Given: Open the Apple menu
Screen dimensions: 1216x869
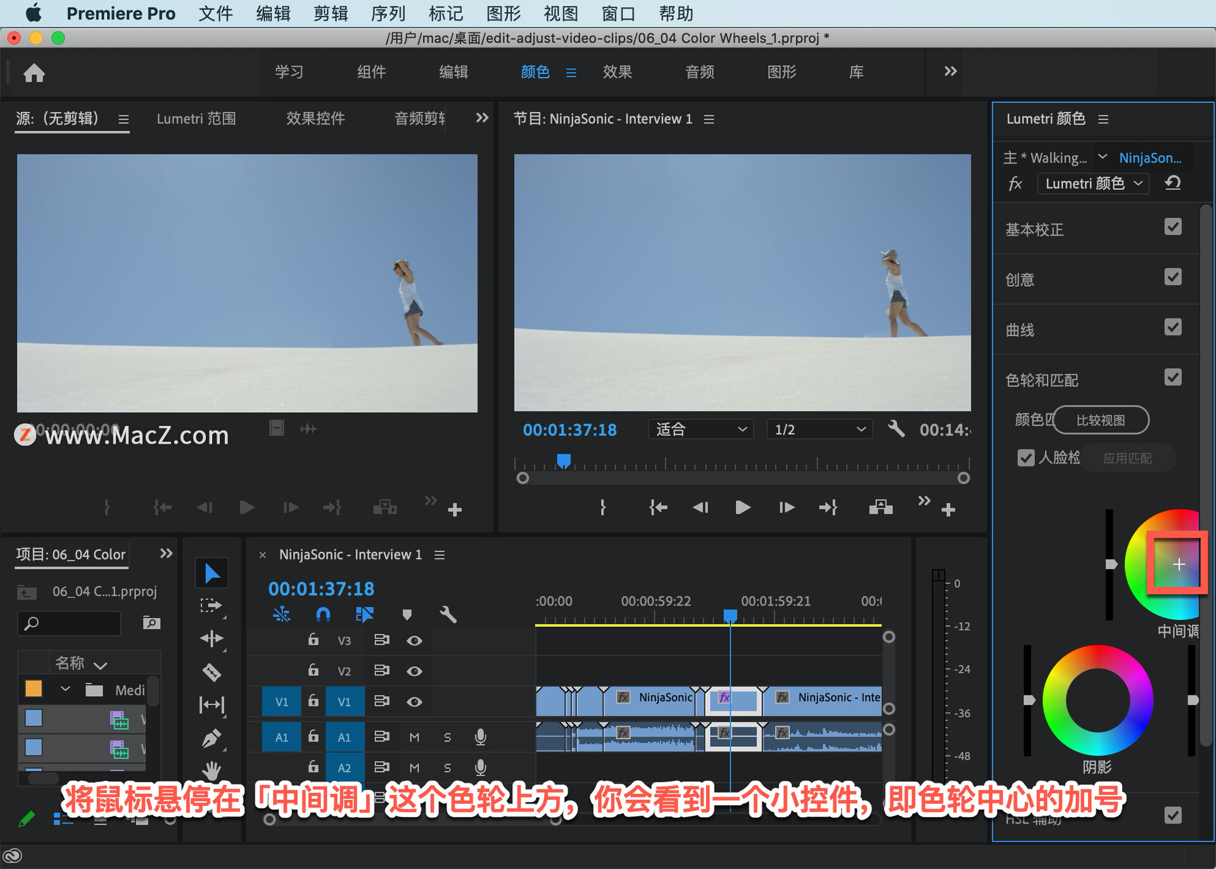Looking at the screenshot, I should pyautogui.click(x=32, y=13).
